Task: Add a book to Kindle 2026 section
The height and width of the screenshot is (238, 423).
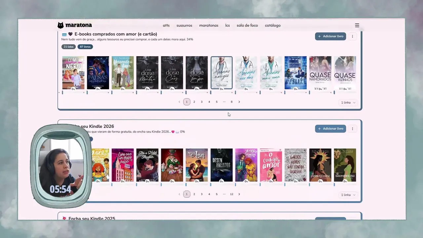Action: pos(330,129)
